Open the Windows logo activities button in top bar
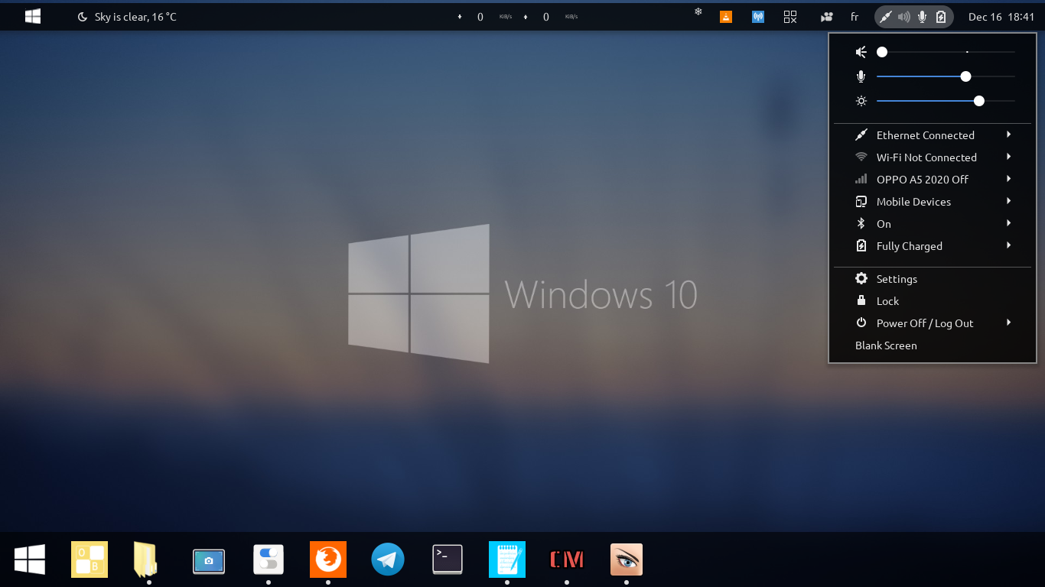Viewport: 1045px width, 587px height. (x=33, y=17)
